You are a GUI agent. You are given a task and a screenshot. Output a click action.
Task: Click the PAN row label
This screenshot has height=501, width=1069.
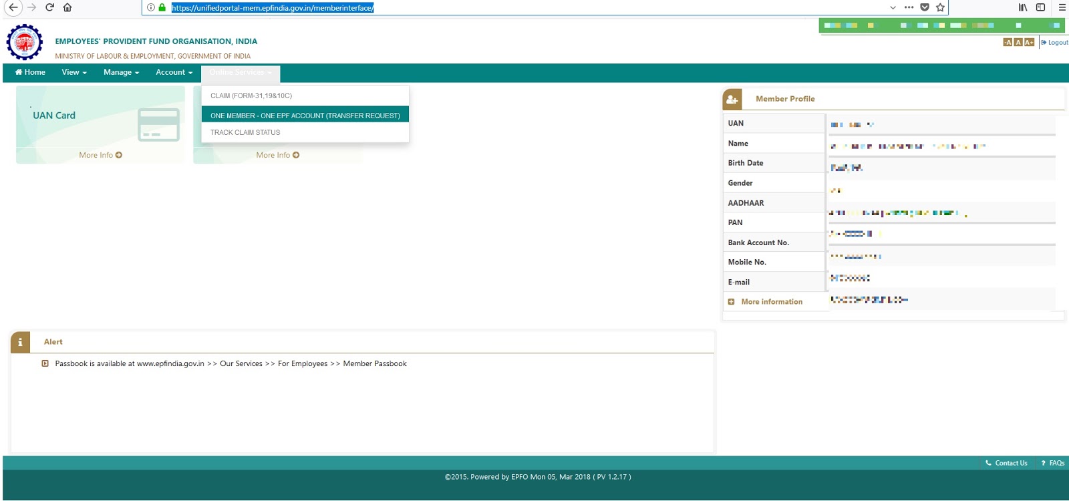735,222
